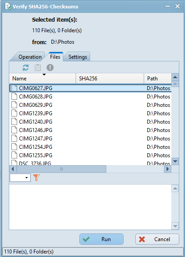Image resolution: width=185 pixels, height=257 pixels.
Task: Click the refresh file list icon
Action: 25,68
